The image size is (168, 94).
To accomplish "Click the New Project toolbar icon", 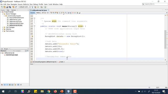I will pos(4,7).
